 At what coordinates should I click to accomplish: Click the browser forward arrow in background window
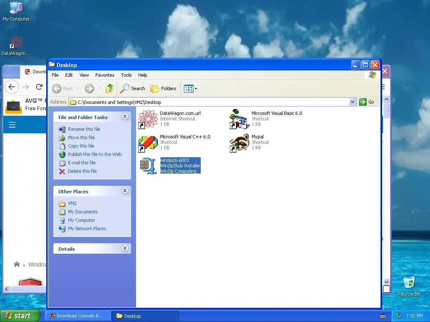[26, 87]
